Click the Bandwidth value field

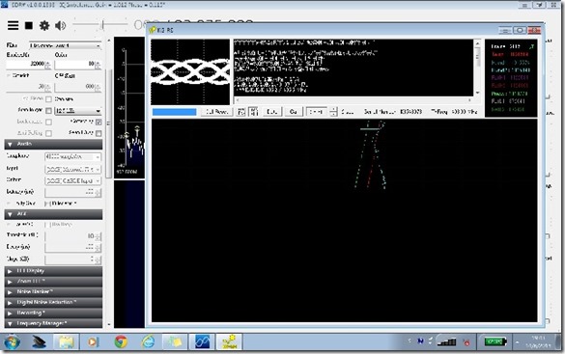coord(28,64)
